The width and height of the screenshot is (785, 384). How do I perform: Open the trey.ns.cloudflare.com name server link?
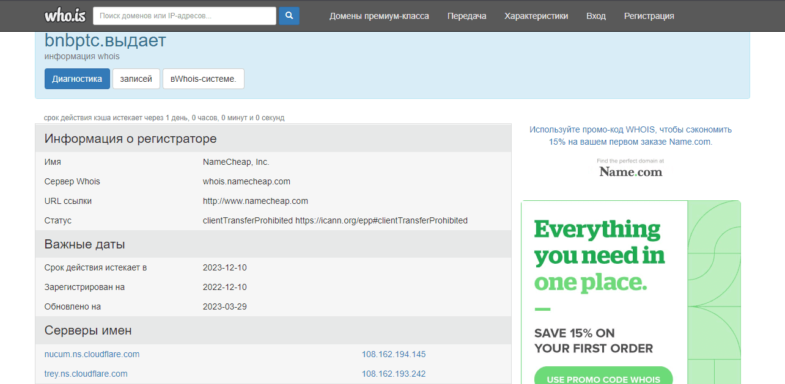point(86,374)
